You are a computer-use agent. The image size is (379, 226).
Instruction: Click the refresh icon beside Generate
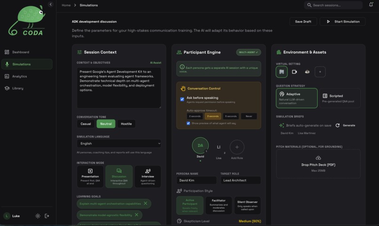(338, 125)
